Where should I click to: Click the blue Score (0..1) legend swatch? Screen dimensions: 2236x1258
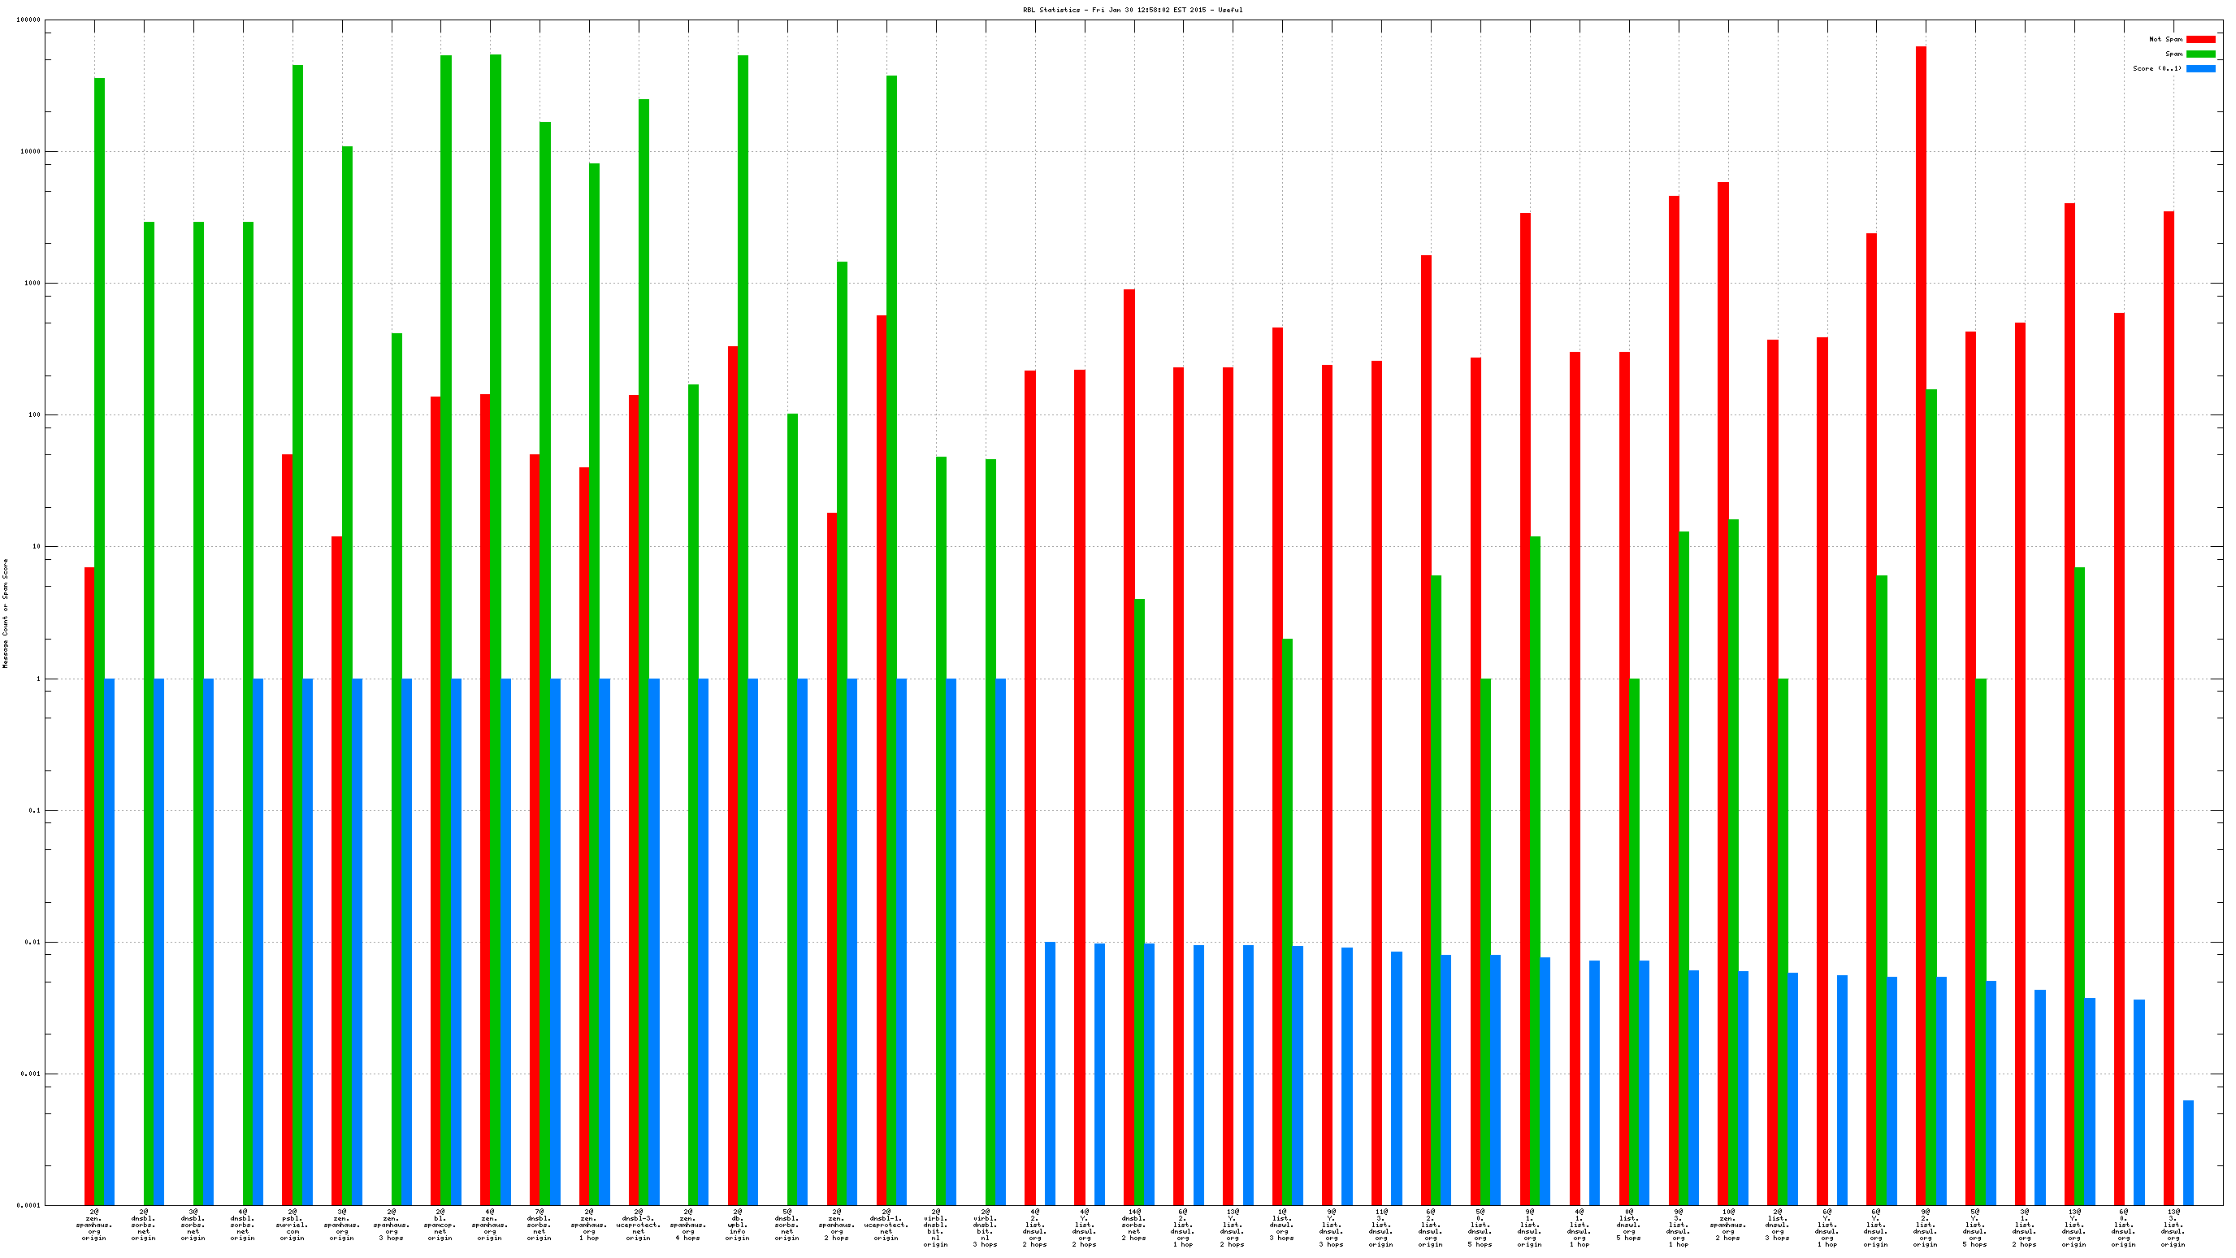(x=2199, y=68)
